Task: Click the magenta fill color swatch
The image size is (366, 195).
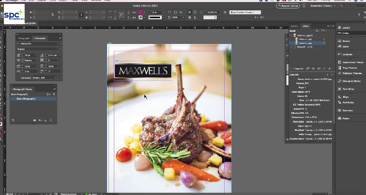Action: (141, 12)
